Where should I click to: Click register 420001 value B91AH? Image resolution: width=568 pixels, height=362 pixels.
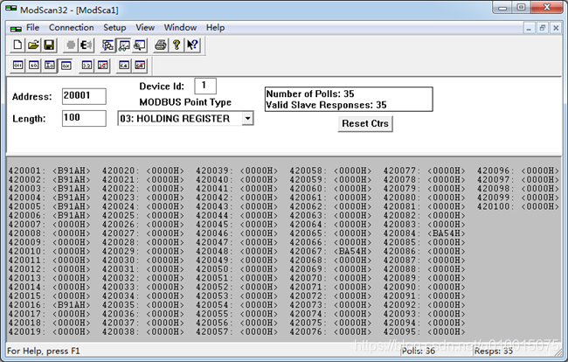(72, 171)
